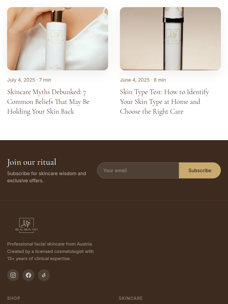This screenshot has width=228, height=304.
Task: Open the TikTok social link
Action: pyautogui.click(x=44, y=275)
